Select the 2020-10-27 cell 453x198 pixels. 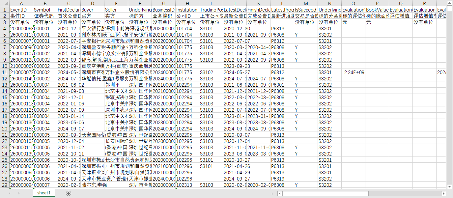coord(235,160)
